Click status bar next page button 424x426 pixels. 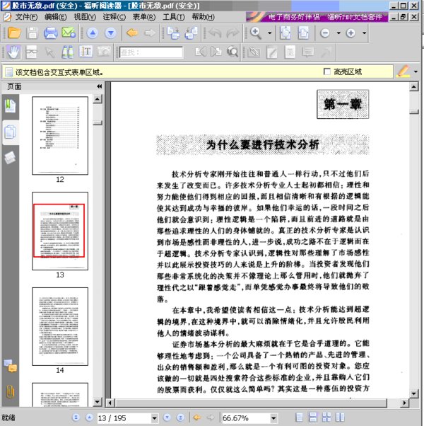pos(167,418)
